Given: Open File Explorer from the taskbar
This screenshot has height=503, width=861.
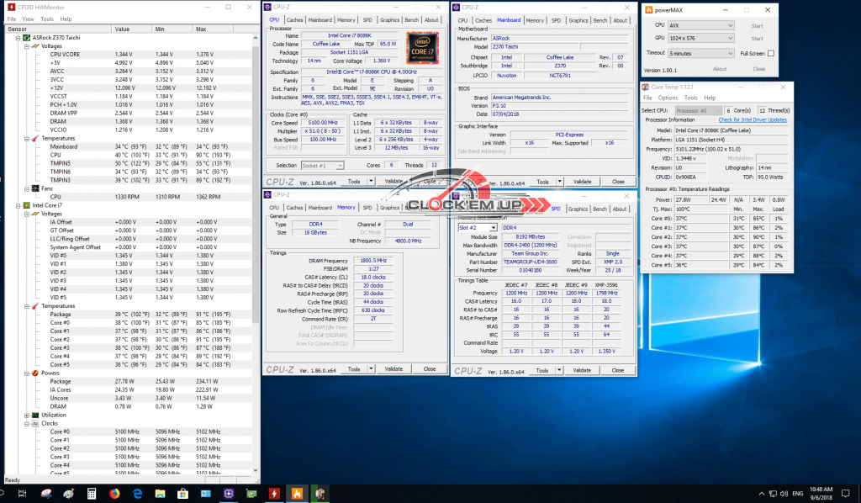Looking at the screenshot, I should [160, 494].
